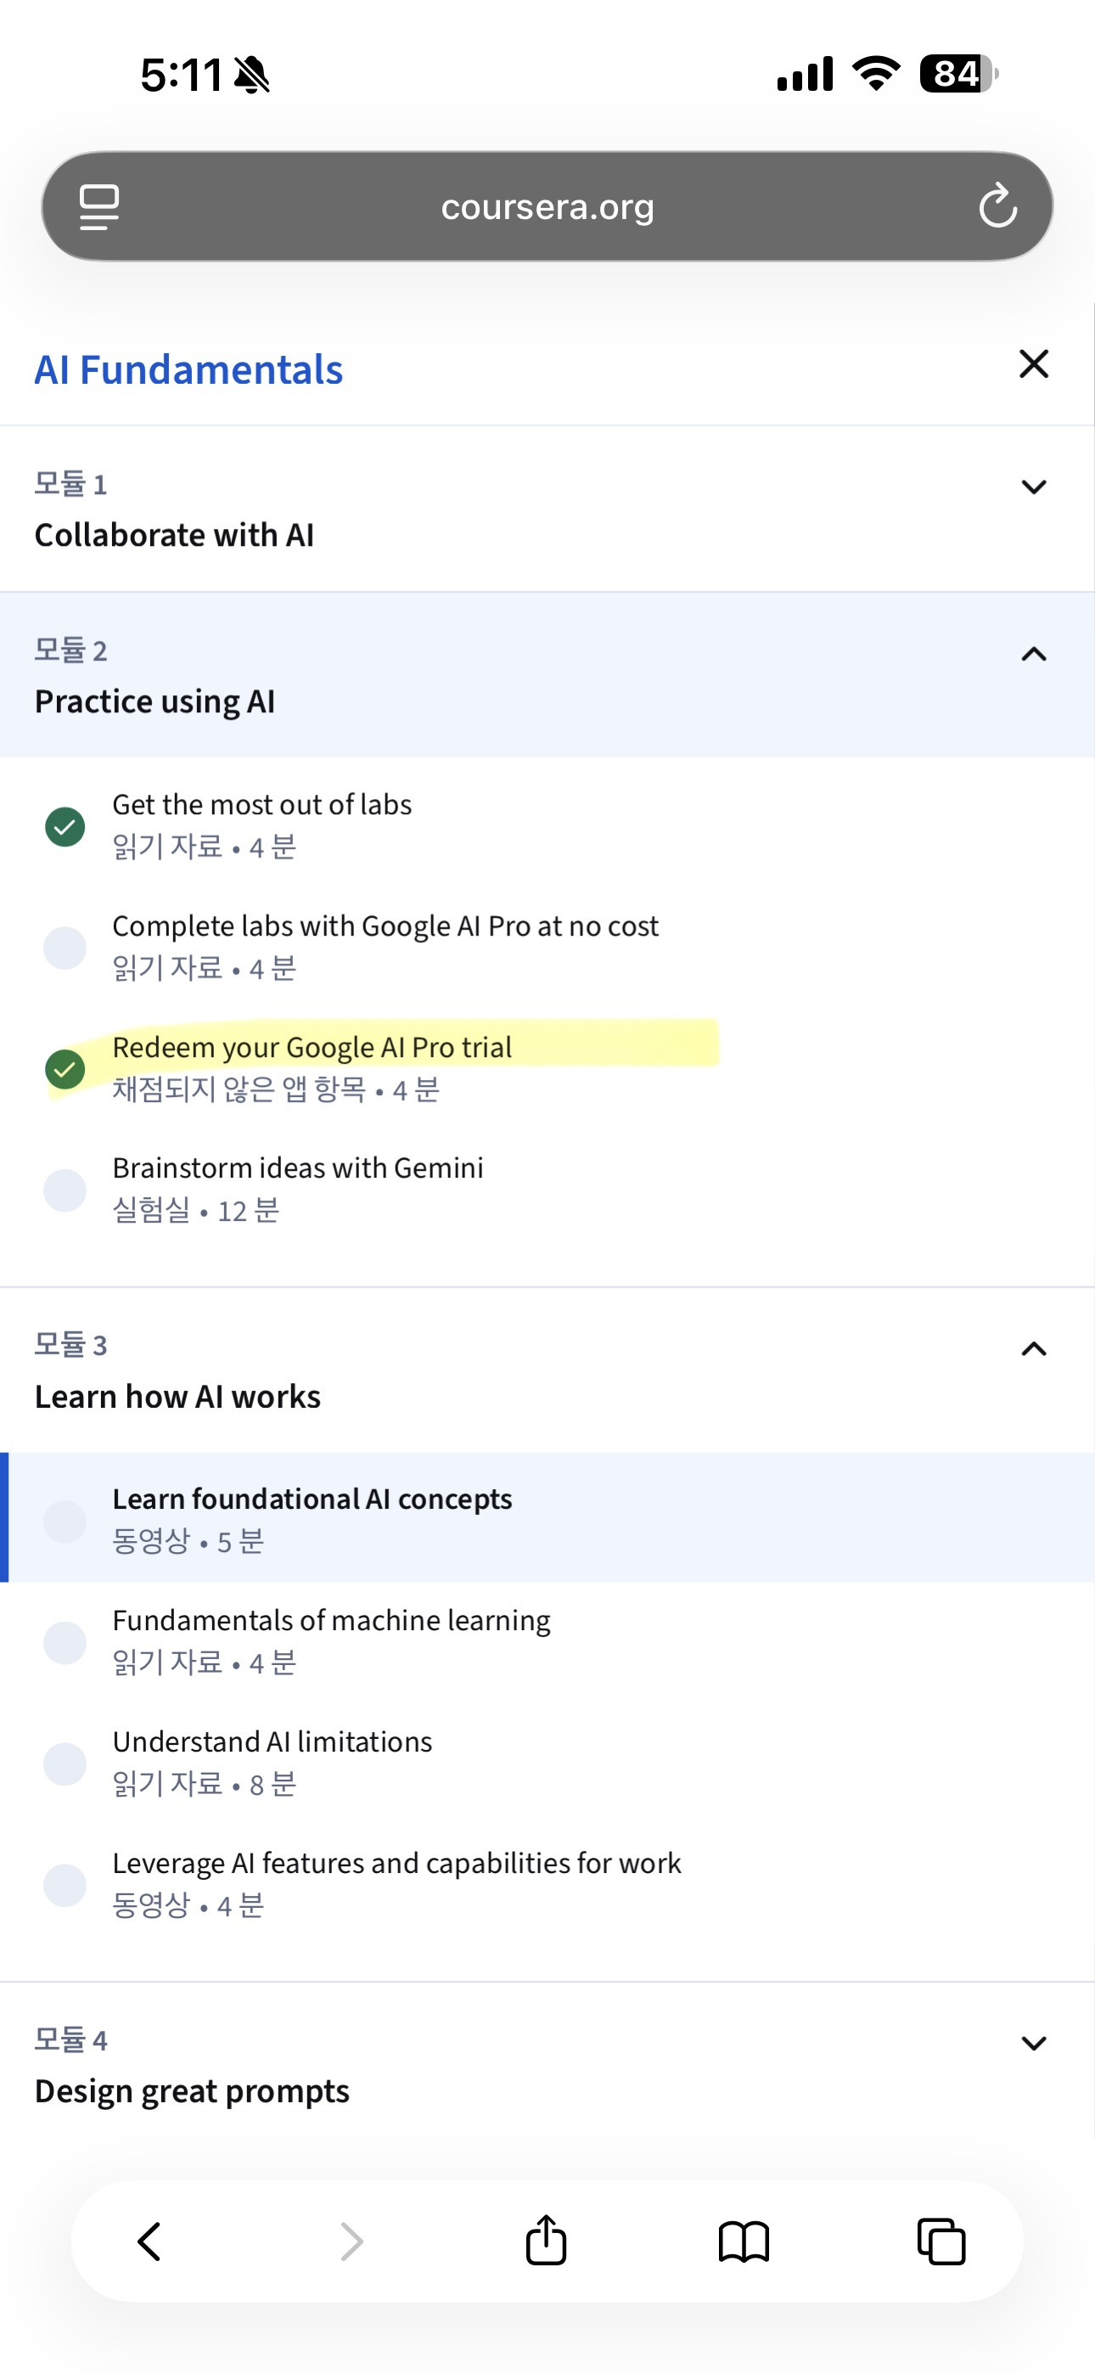
Task: Click the green check beside Redeem your Google AI Pro trial
Action: point(65,1069)
